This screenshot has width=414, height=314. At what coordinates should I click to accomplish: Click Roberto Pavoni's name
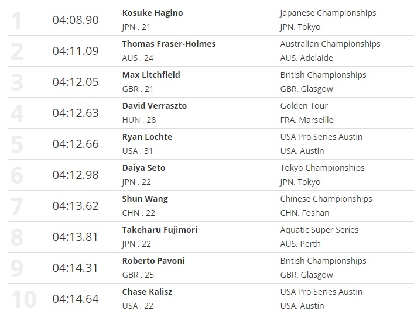[153, 261]
